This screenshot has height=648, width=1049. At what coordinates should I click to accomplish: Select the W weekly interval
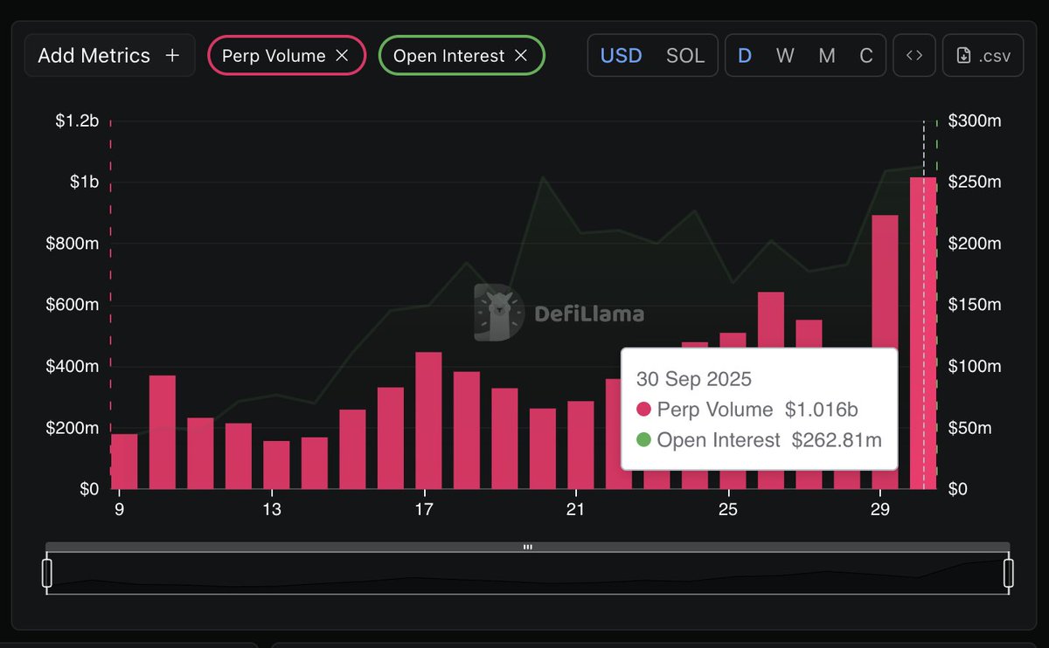coord(785,55)
